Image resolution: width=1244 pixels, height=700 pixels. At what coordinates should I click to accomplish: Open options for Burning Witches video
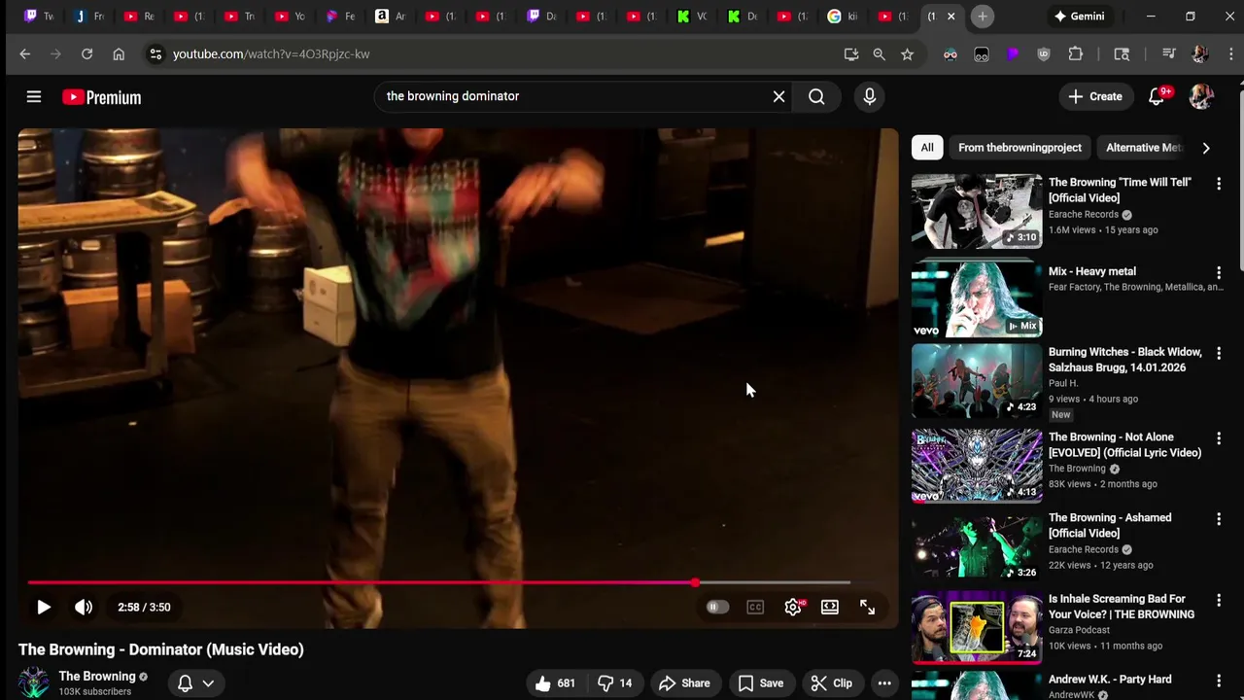click(1219, 353)
